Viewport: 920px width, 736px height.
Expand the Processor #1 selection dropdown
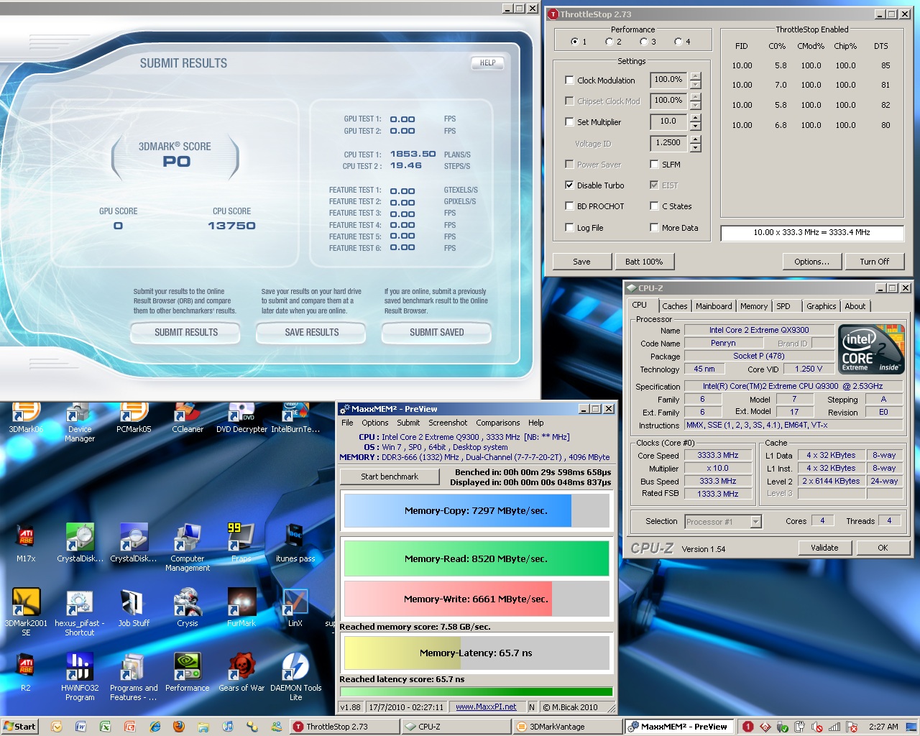coord(755,522)
